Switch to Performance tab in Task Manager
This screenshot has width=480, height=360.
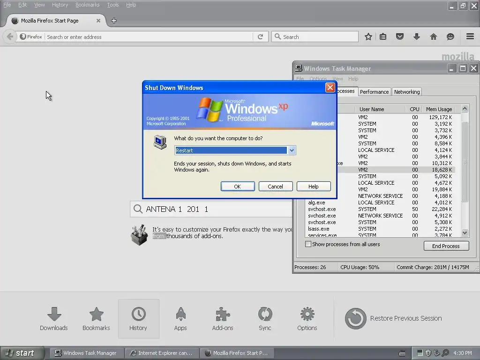(374, 92)
